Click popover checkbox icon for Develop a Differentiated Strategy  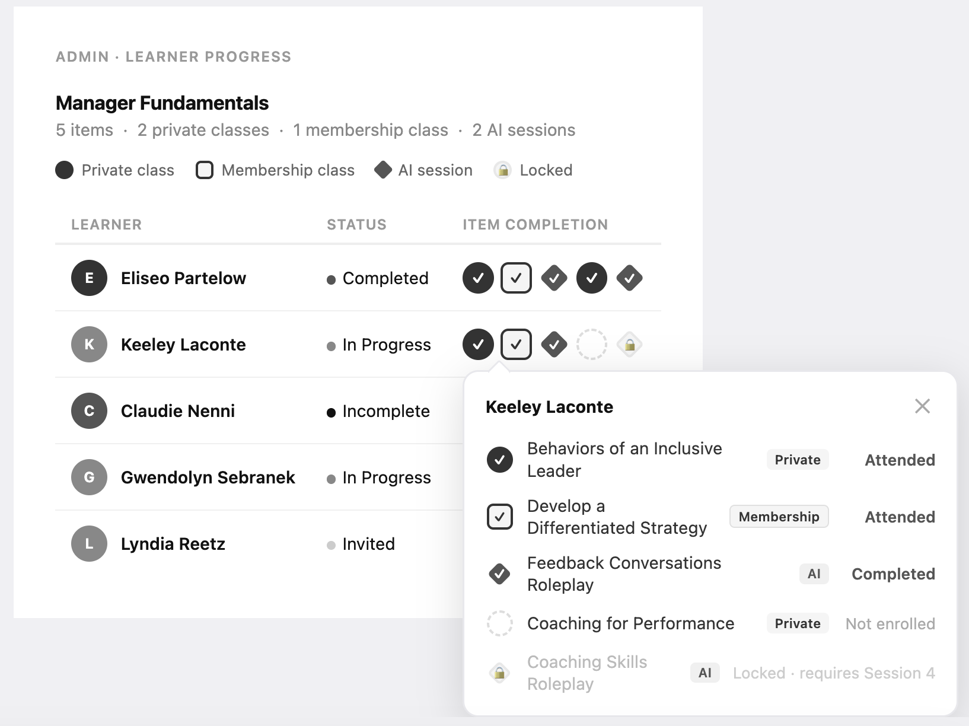click(500, 517)
